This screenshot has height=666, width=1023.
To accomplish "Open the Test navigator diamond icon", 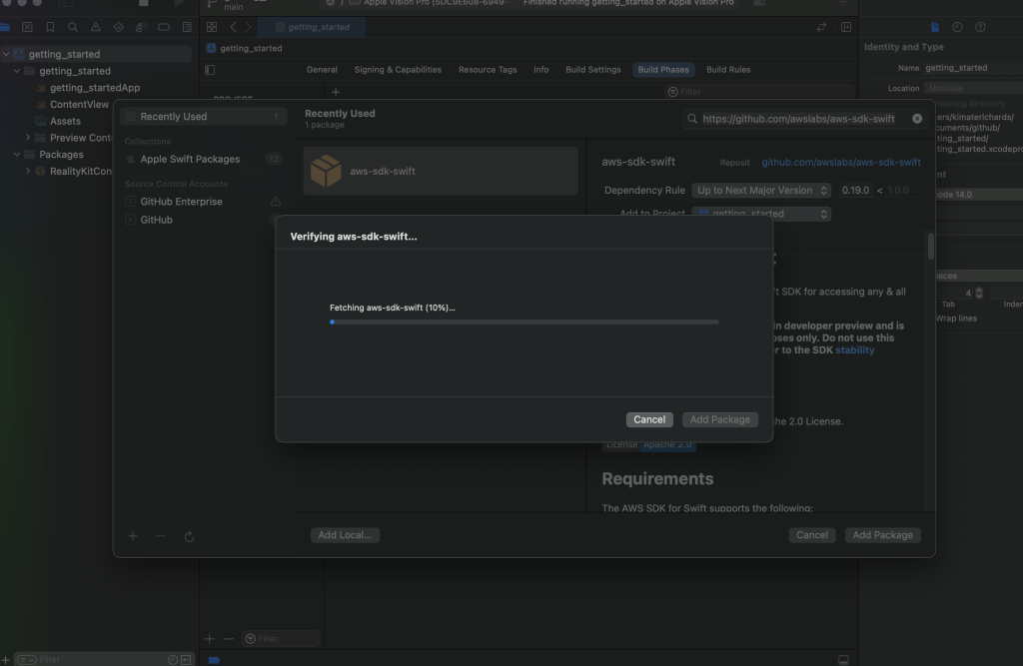I will (x=120, y=27).
